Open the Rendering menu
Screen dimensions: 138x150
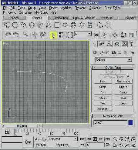pos(10,12)
